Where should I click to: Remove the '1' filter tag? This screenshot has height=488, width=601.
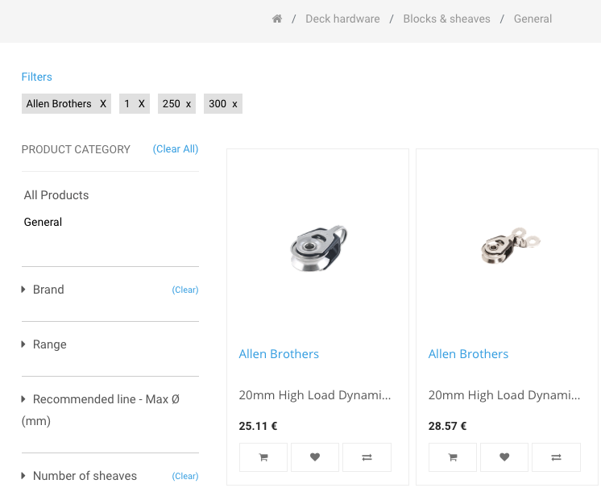(142, 104)
